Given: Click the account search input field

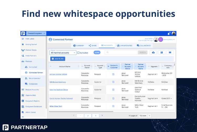Looking at the screenshot, I should pyautogui.click(x=121, y=52).
